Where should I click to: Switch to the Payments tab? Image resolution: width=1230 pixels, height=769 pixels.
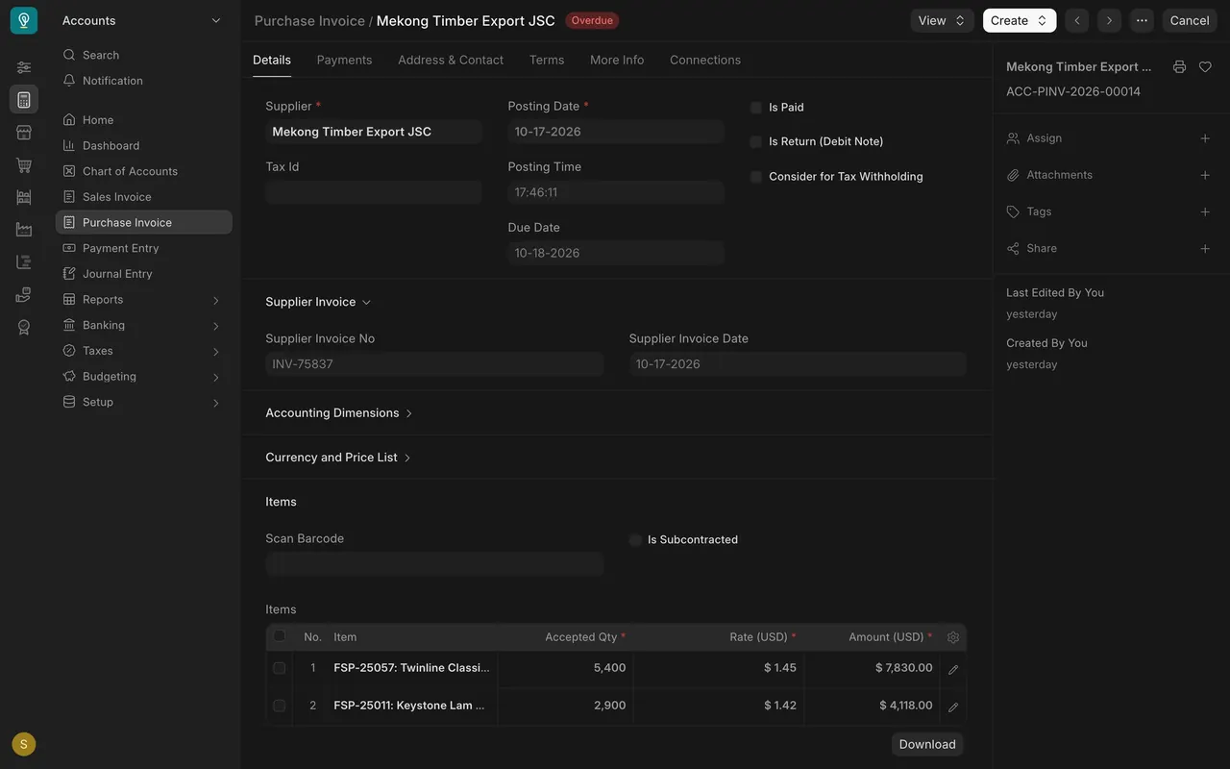tap(344, 60)
